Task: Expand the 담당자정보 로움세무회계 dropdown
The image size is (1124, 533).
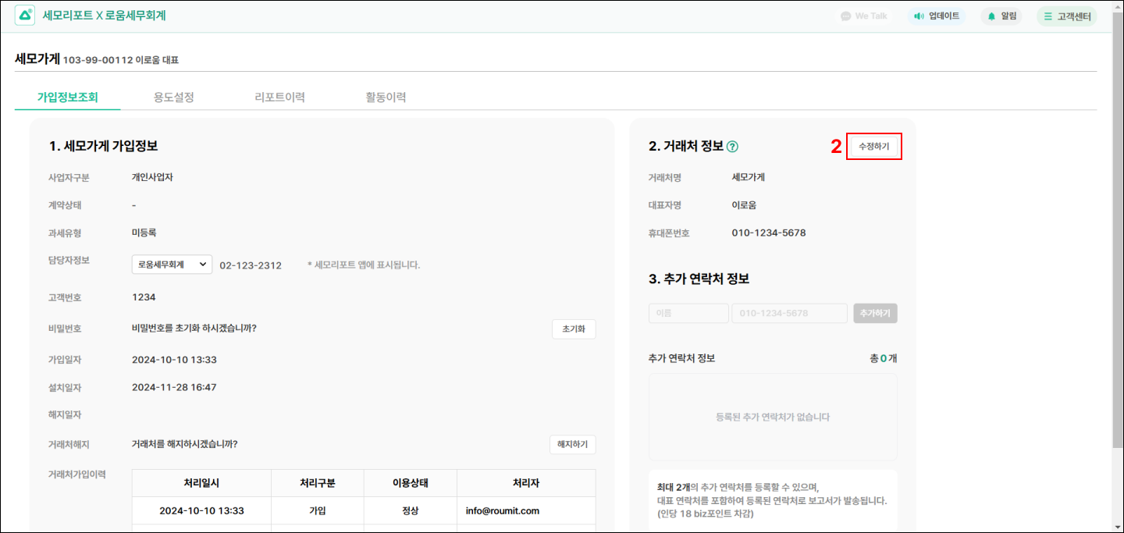Action: [172, 265]
